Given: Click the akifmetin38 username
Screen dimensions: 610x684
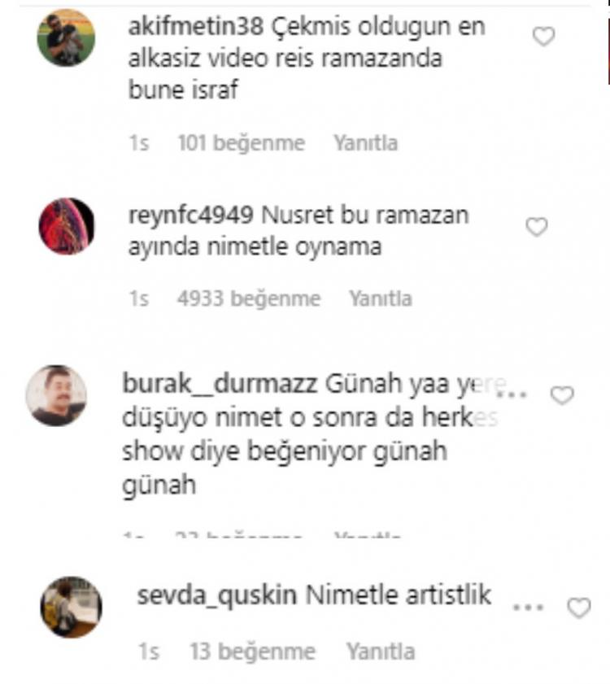Looking at the screenshot, I should pos(195,27).
